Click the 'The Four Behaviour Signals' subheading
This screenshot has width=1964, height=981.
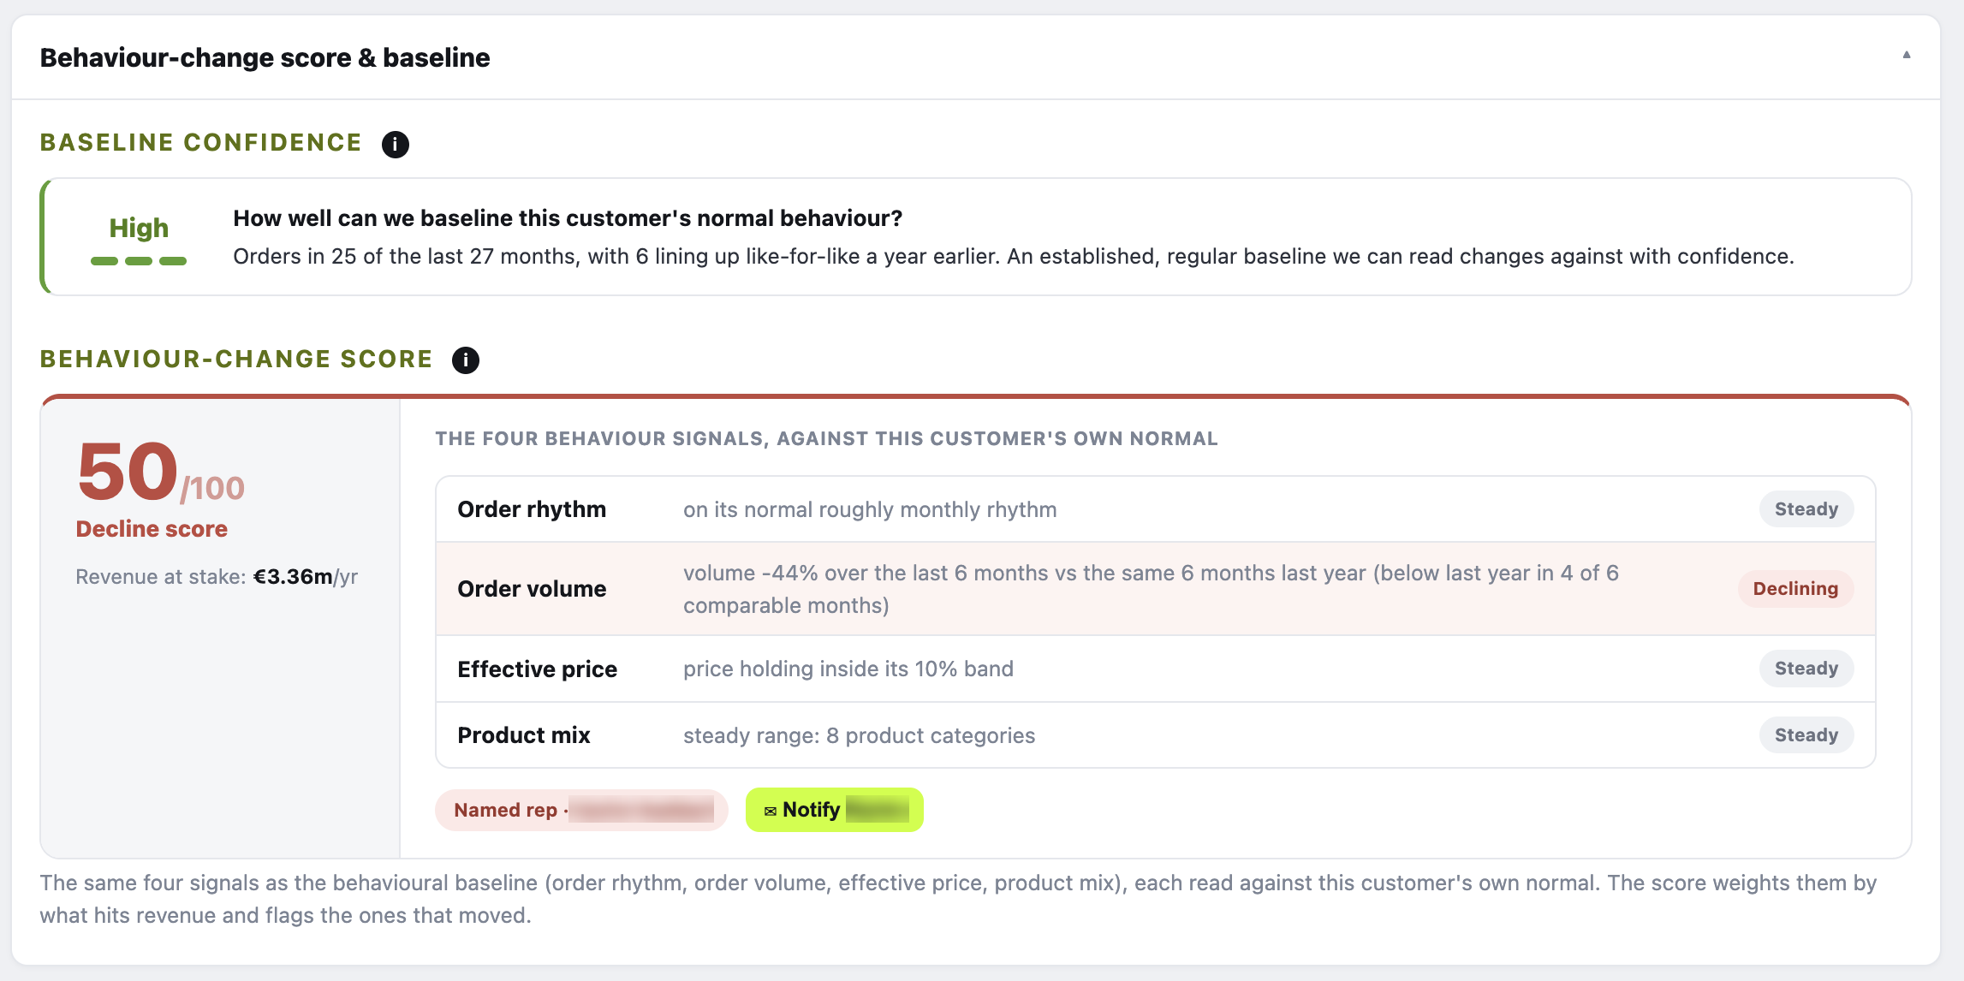click(826, 438)
